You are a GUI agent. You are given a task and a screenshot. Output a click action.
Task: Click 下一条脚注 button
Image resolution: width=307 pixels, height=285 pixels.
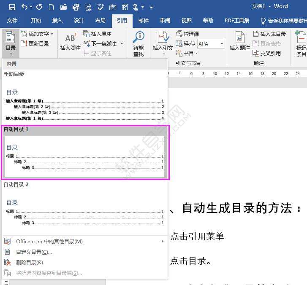101,43
